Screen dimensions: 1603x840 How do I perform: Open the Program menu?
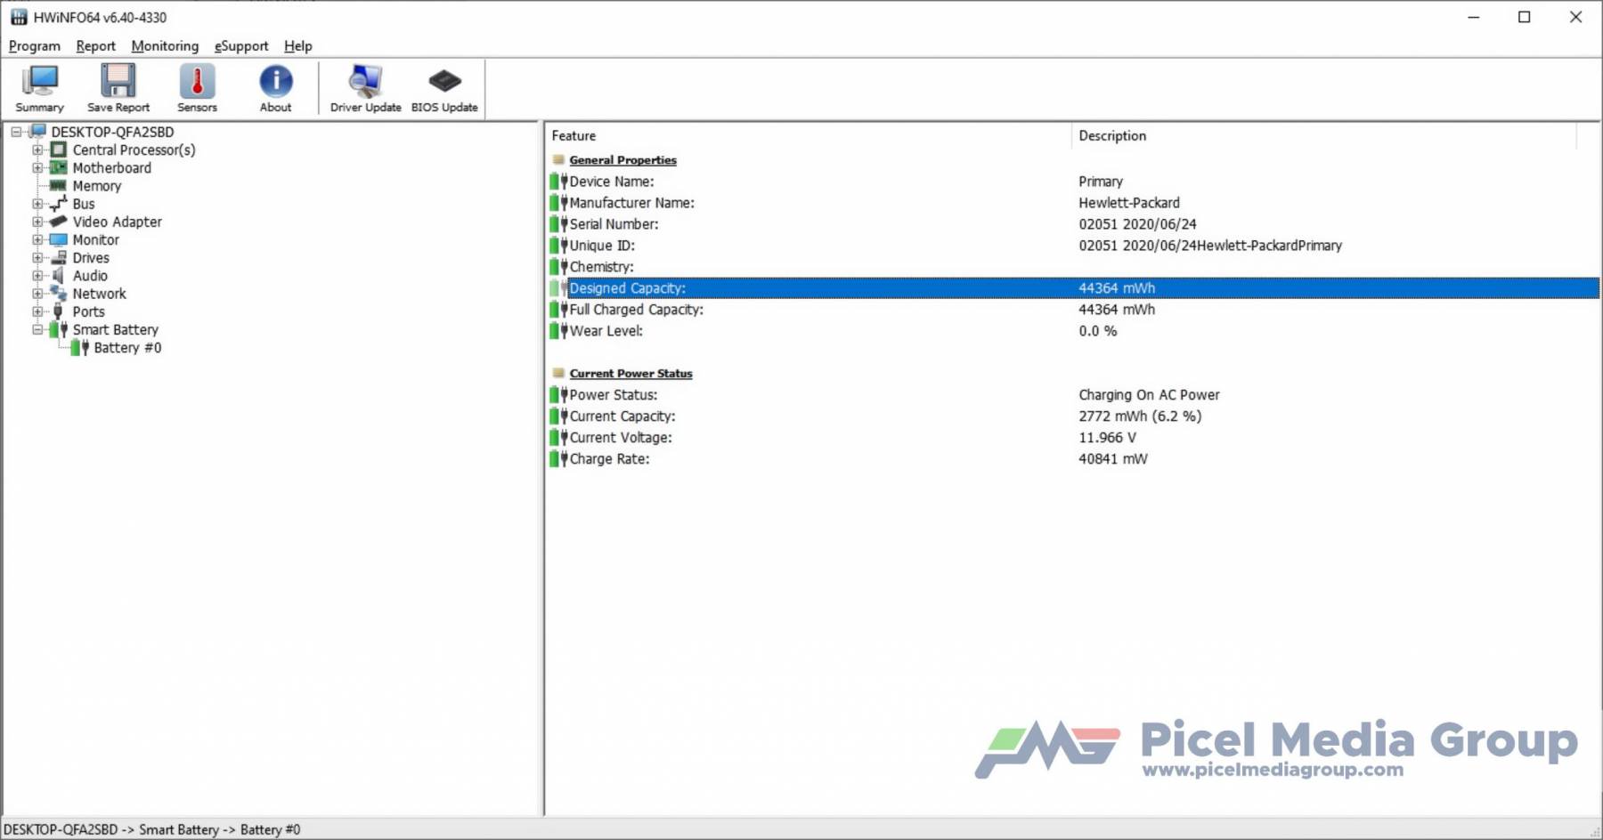point(35,46)
